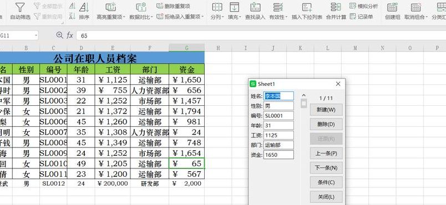The height and width of the screenshot is (205, 446).
Task: Click the 工资 cell ¥ 755
Action: [x=113, y=90]
